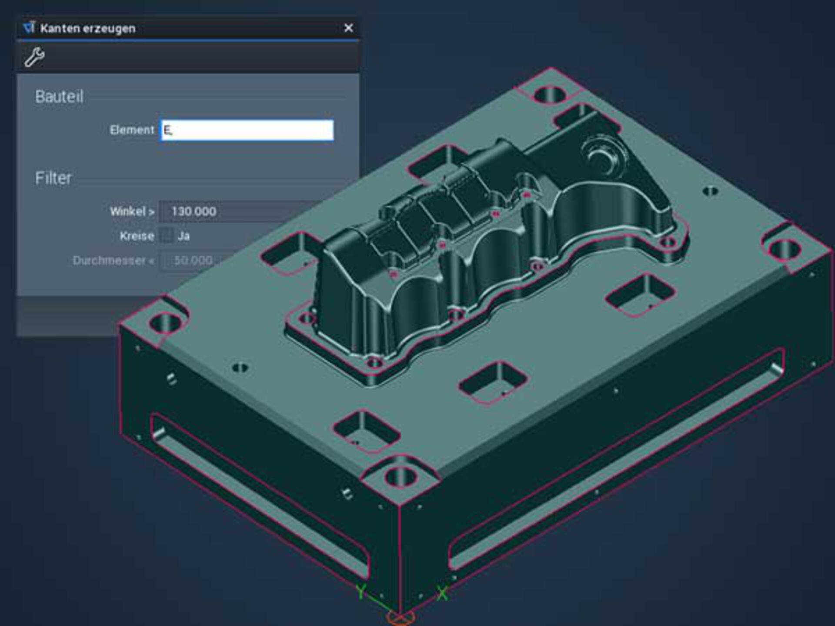Select the Filter section heading
This screenshot has width=835, height=626.
click(53, 178)
